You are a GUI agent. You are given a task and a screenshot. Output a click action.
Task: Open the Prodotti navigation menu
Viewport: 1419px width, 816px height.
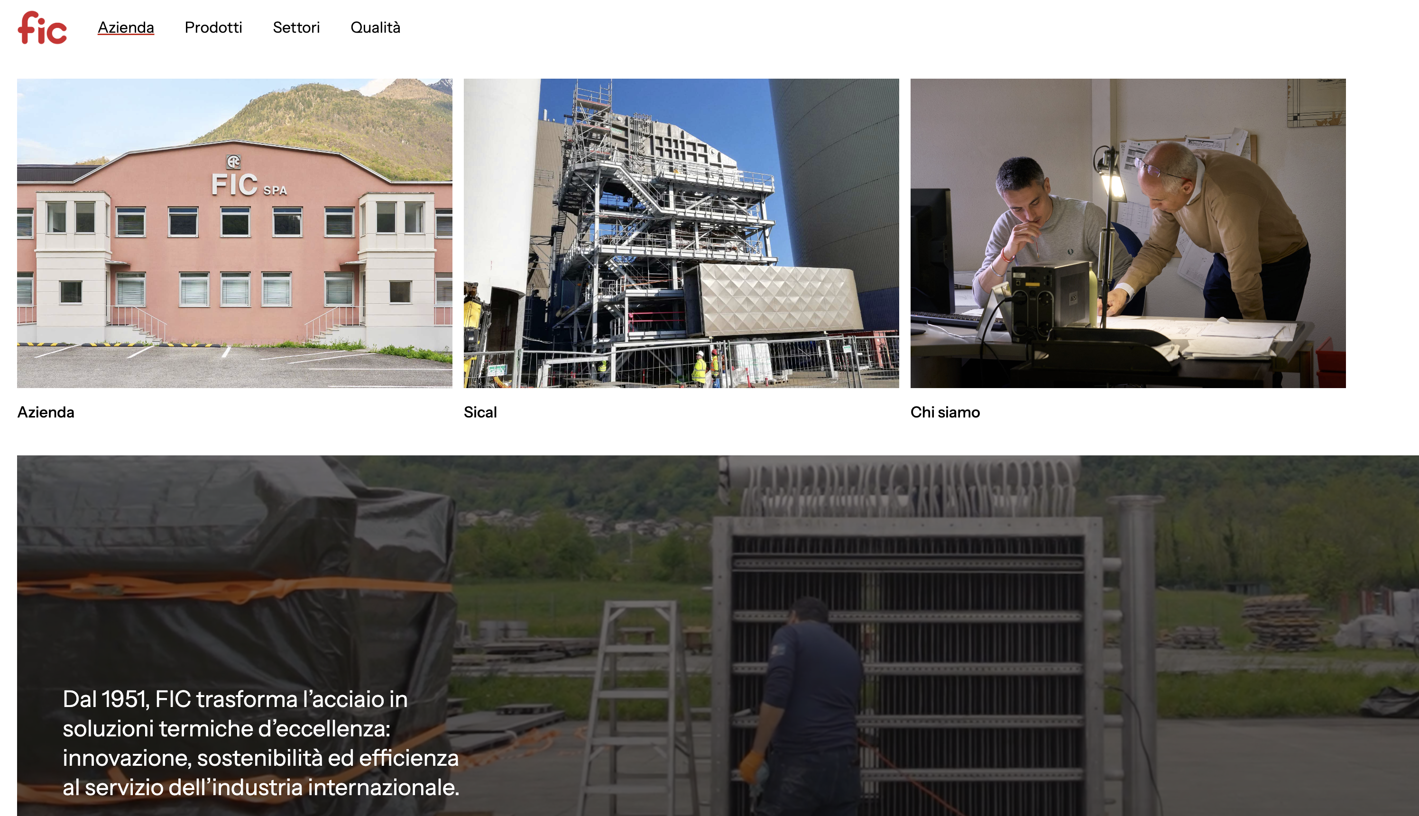click(213, 27)
